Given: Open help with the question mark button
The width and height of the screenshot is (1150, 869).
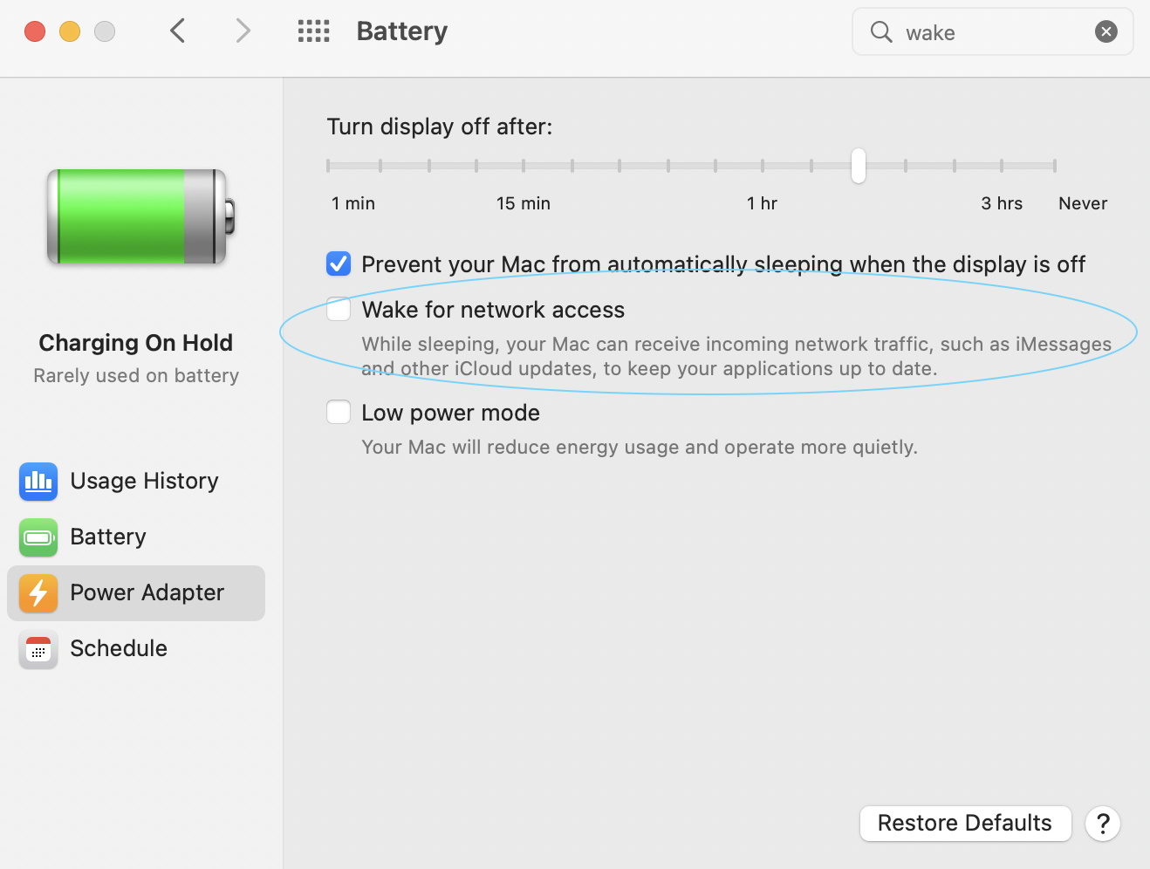Looking at the screenshot, I should point(1103,824).
